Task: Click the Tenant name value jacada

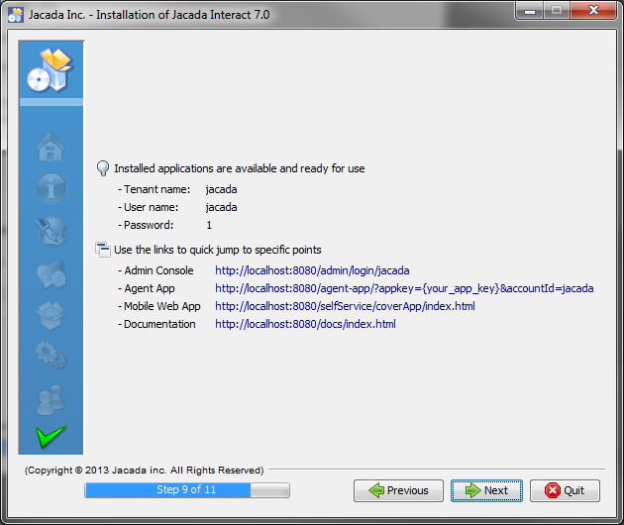Action: pos(221,189)
